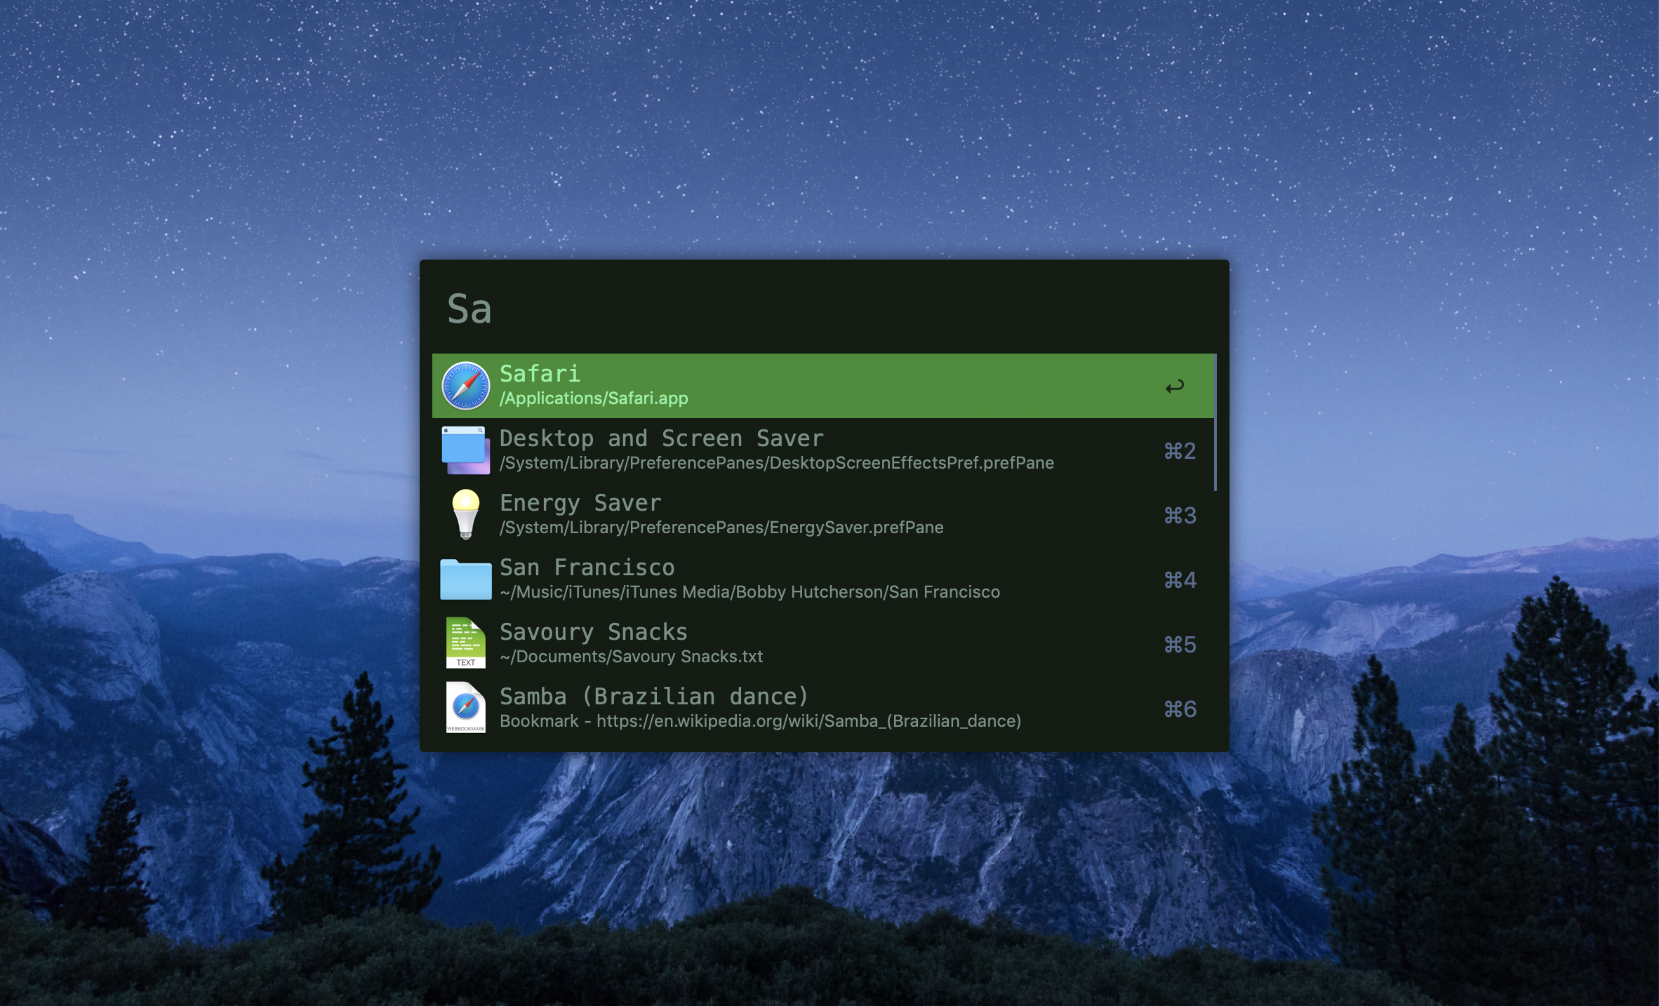Open the Safari result title
1659x1006 pixels.
pyautogui.click(x=540, y=374)
